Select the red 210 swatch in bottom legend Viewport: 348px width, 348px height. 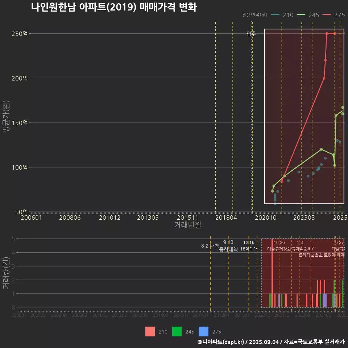150,331
